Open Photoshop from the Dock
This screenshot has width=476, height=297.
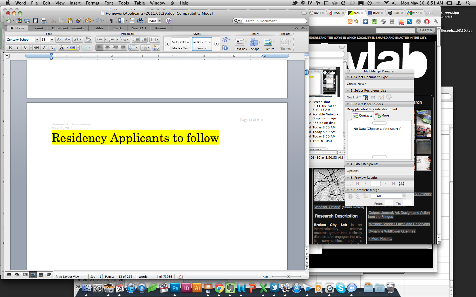175,288
